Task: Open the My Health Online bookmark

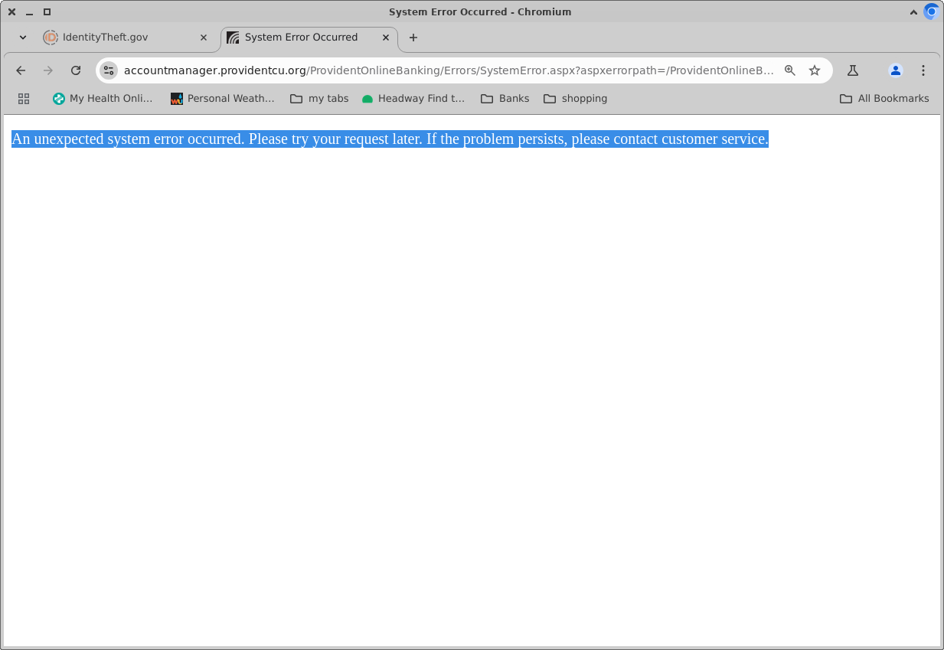Action: (103, 99)
